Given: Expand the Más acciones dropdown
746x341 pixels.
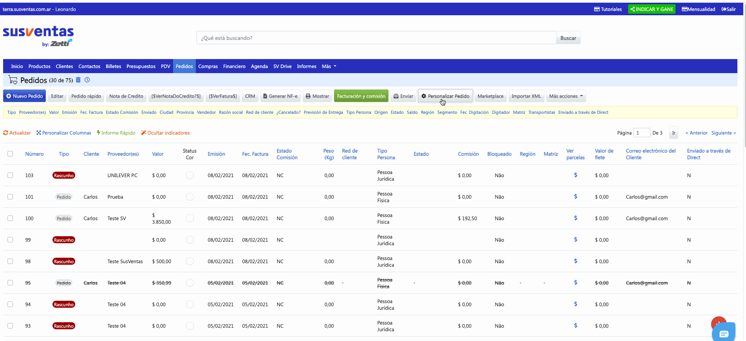Looking at the screenshot, I should coord(566,96).
